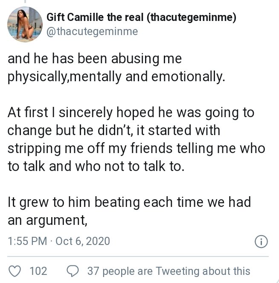Visit the @thacutegeminme handle

[92, 32]
